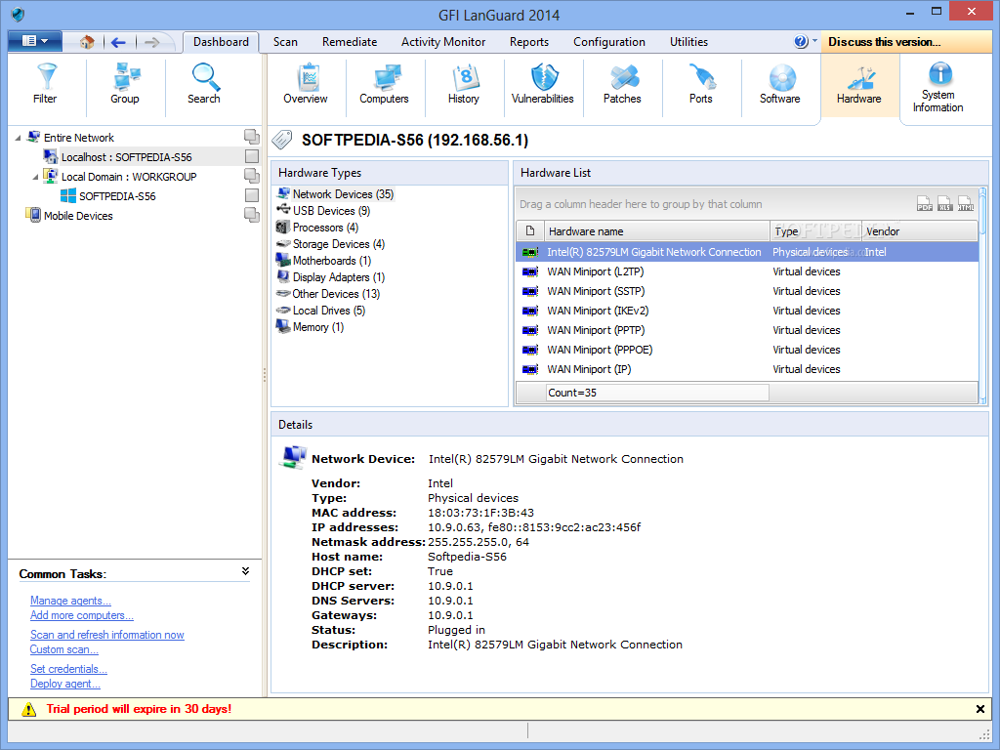Open the dropdown arrow next to help

(x=814, y=41)
